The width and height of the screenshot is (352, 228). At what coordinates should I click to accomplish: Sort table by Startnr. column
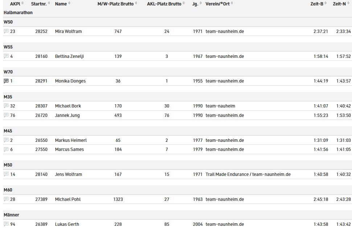pos(41,4)
